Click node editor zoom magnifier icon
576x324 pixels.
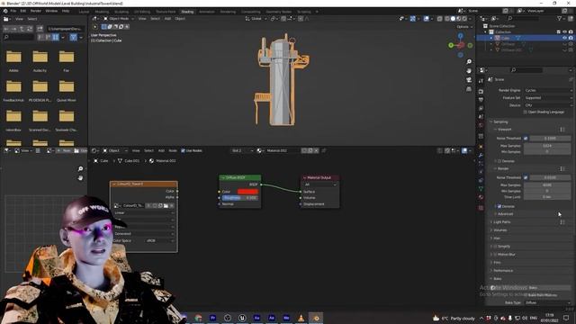tap(80, 169)
